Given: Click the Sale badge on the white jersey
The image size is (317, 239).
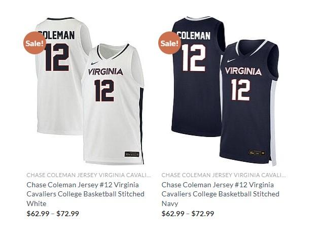Looking at the screenshot, I should coord(34,43).
